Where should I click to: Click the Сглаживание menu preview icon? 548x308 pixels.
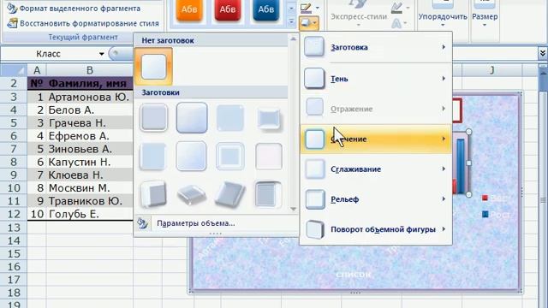point(315,169)
